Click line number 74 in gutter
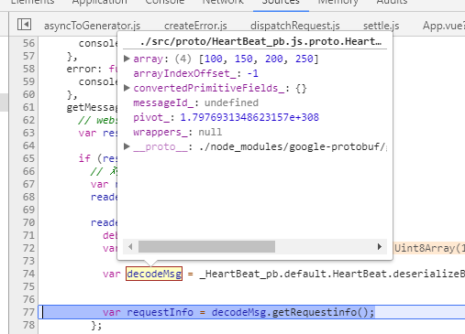The width and height of the screenshot is (465, 334). 28,274
